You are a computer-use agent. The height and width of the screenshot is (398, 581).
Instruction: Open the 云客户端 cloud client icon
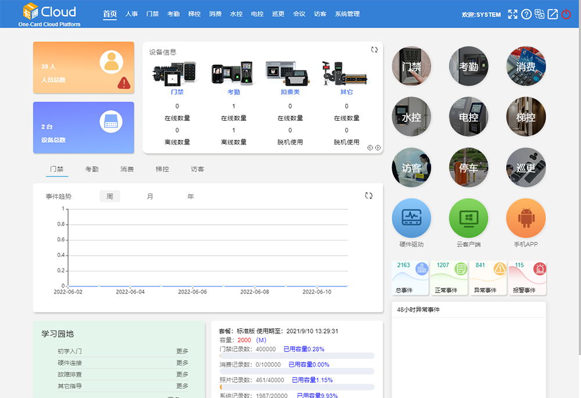(468, 218)
